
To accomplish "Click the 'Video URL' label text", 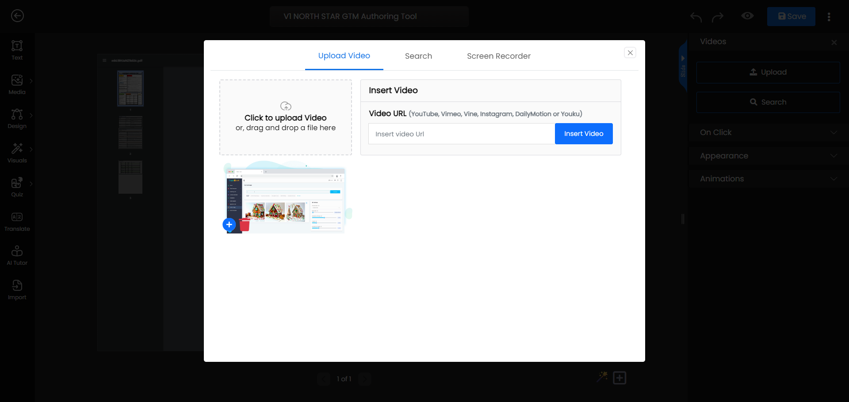I will click(387, 113).
